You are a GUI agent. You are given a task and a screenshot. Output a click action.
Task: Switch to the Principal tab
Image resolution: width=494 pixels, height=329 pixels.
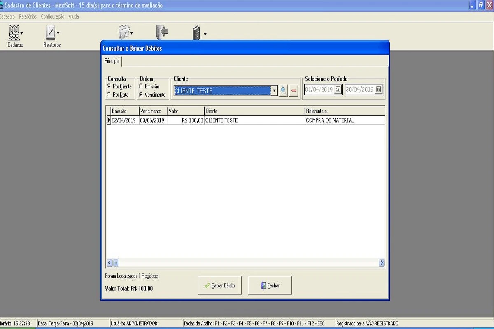(112, 61)
